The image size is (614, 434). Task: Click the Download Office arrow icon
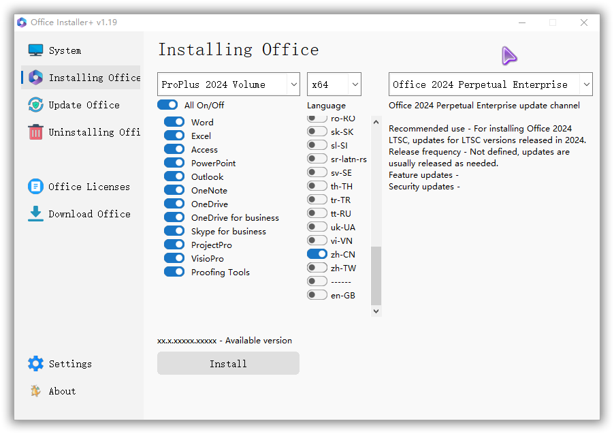click(35, 214)
